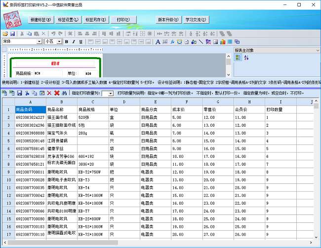Select the barcode tool icon
Image resolution: width=321 pixels, height=248 pixels.
(230, 42)
